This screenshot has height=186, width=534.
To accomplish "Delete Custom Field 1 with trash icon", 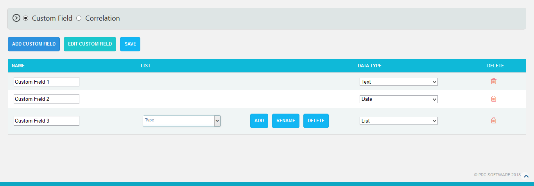I will point(494,81).
